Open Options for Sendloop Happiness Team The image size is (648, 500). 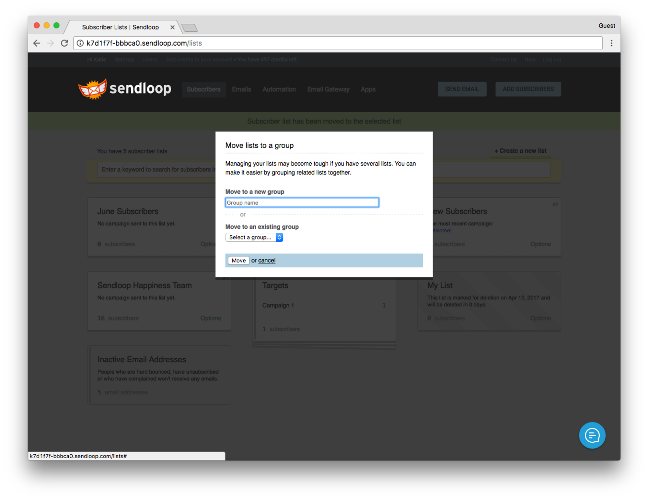[x=211, y=318]
